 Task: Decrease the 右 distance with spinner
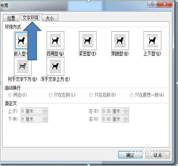[126, 120]
